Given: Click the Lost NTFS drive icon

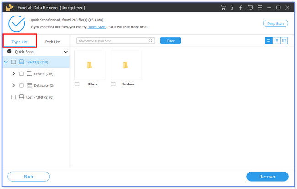Looking at the screenshot, I should tap(21, 97).
